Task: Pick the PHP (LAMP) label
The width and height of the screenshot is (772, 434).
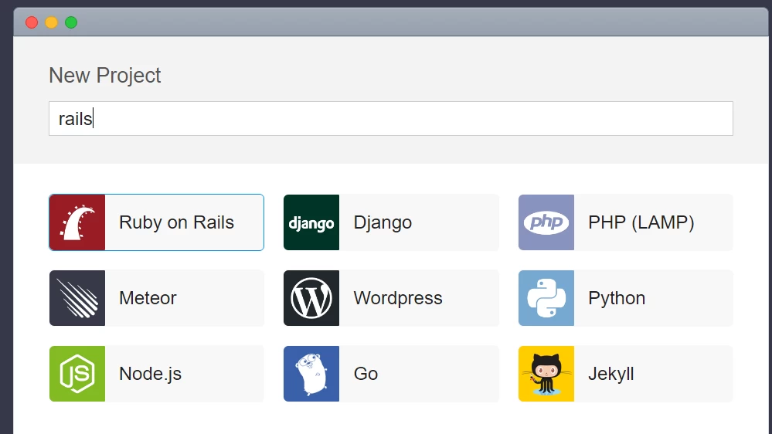Action: click(641, 222)
